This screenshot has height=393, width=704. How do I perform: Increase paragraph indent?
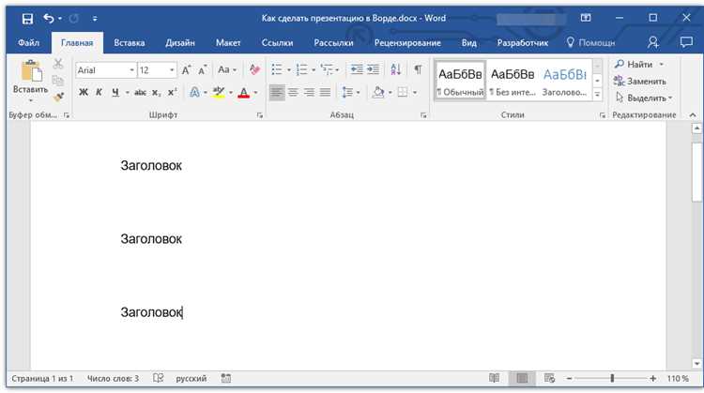[x=373, y=69]
